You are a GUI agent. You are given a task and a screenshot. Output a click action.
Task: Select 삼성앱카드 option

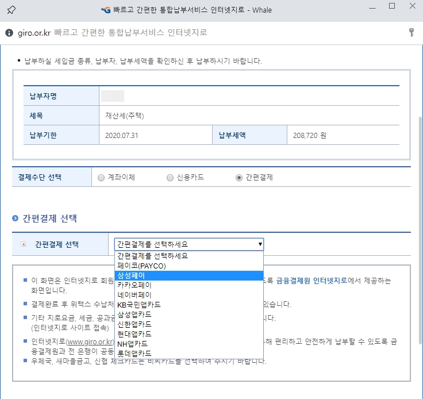189,314
